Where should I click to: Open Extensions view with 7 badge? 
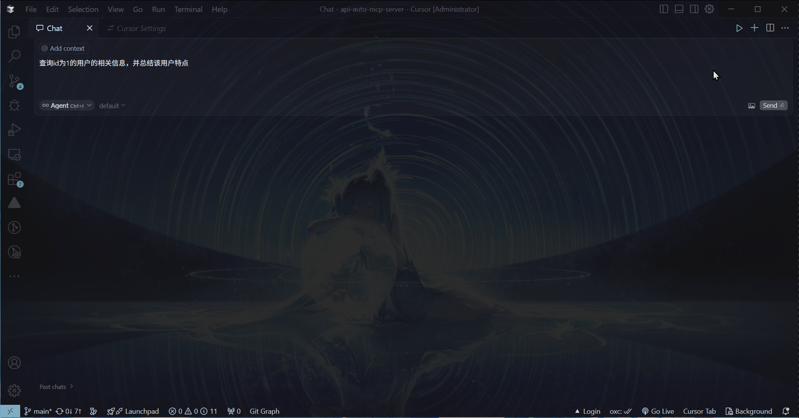coord(15,180)
